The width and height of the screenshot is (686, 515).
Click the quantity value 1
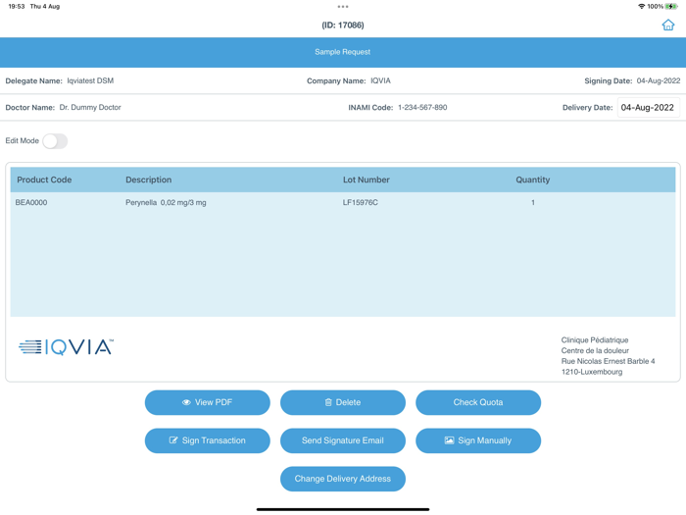click(x=533, y=203)
